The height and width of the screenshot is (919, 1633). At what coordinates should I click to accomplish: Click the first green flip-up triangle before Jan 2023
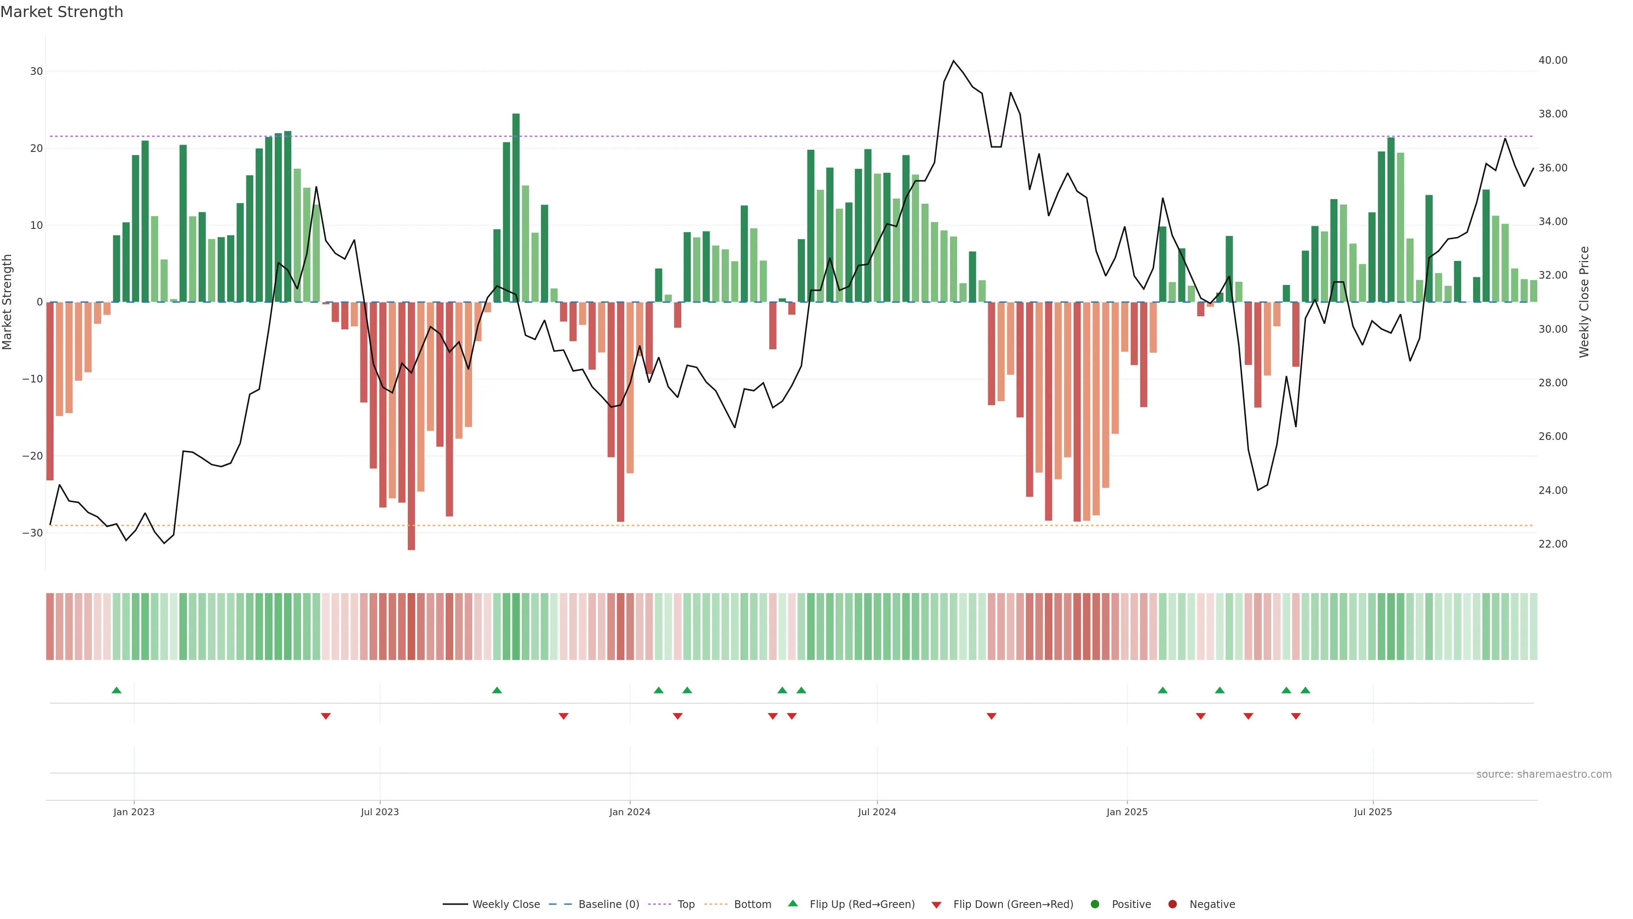click(x=116, y=690)
